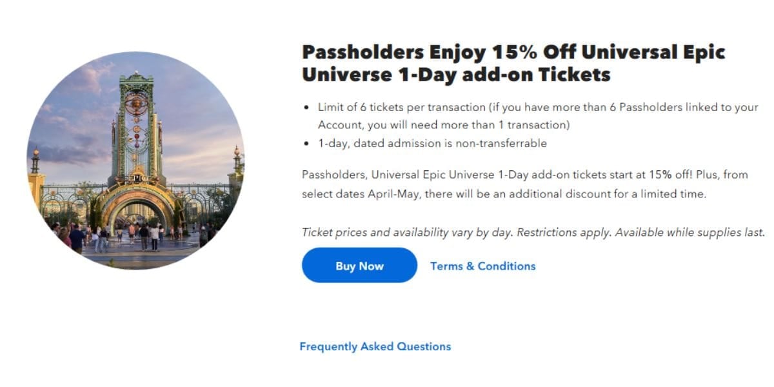The image size is (774, 387).
Task: Click the "1-day, dated admission is non-transferrable" bullet text
Action: [432, 143]
